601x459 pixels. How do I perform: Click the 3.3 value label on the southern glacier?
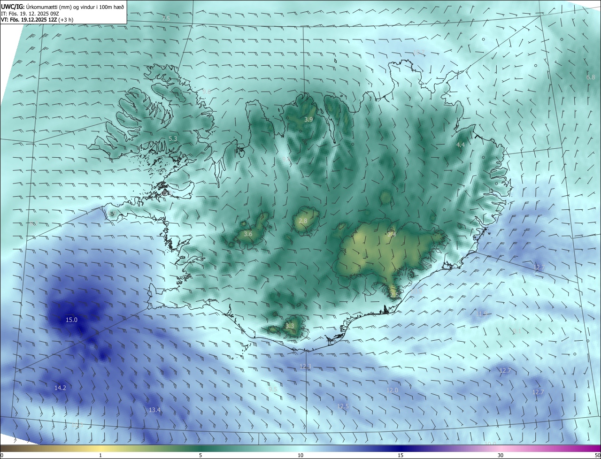tap(290, 326)
